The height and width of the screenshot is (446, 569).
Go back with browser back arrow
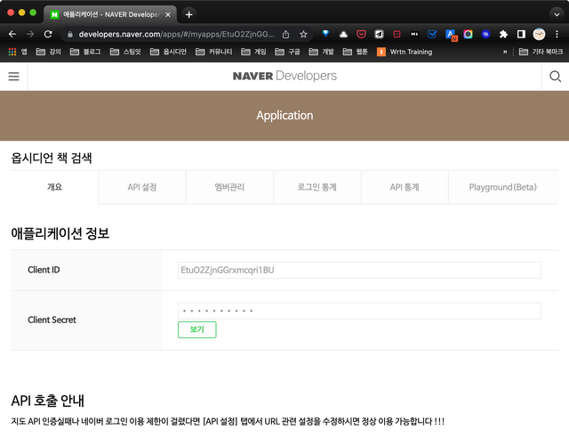[12, 34]
